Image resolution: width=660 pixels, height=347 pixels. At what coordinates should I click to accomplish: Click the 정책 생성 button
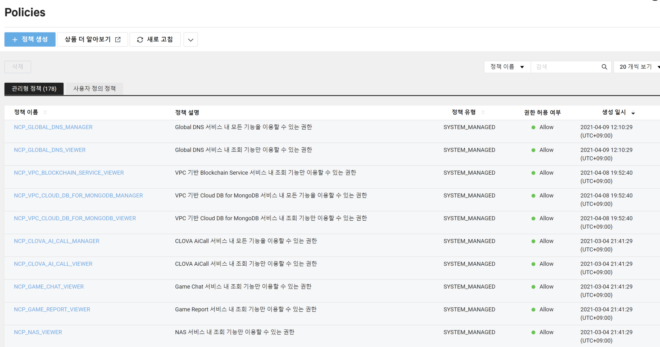click(x=30, y=39)
